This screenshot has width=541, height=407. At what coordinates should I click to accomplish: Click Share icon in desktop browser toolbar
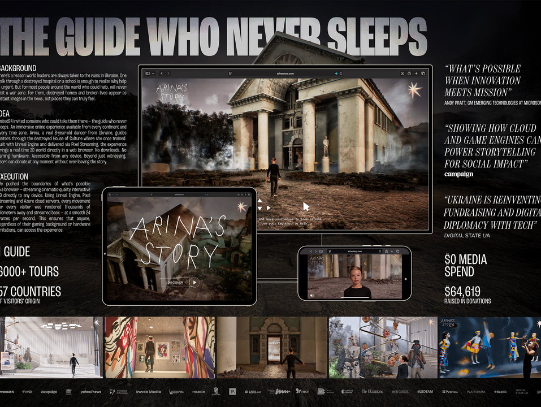tap(409, 73)
